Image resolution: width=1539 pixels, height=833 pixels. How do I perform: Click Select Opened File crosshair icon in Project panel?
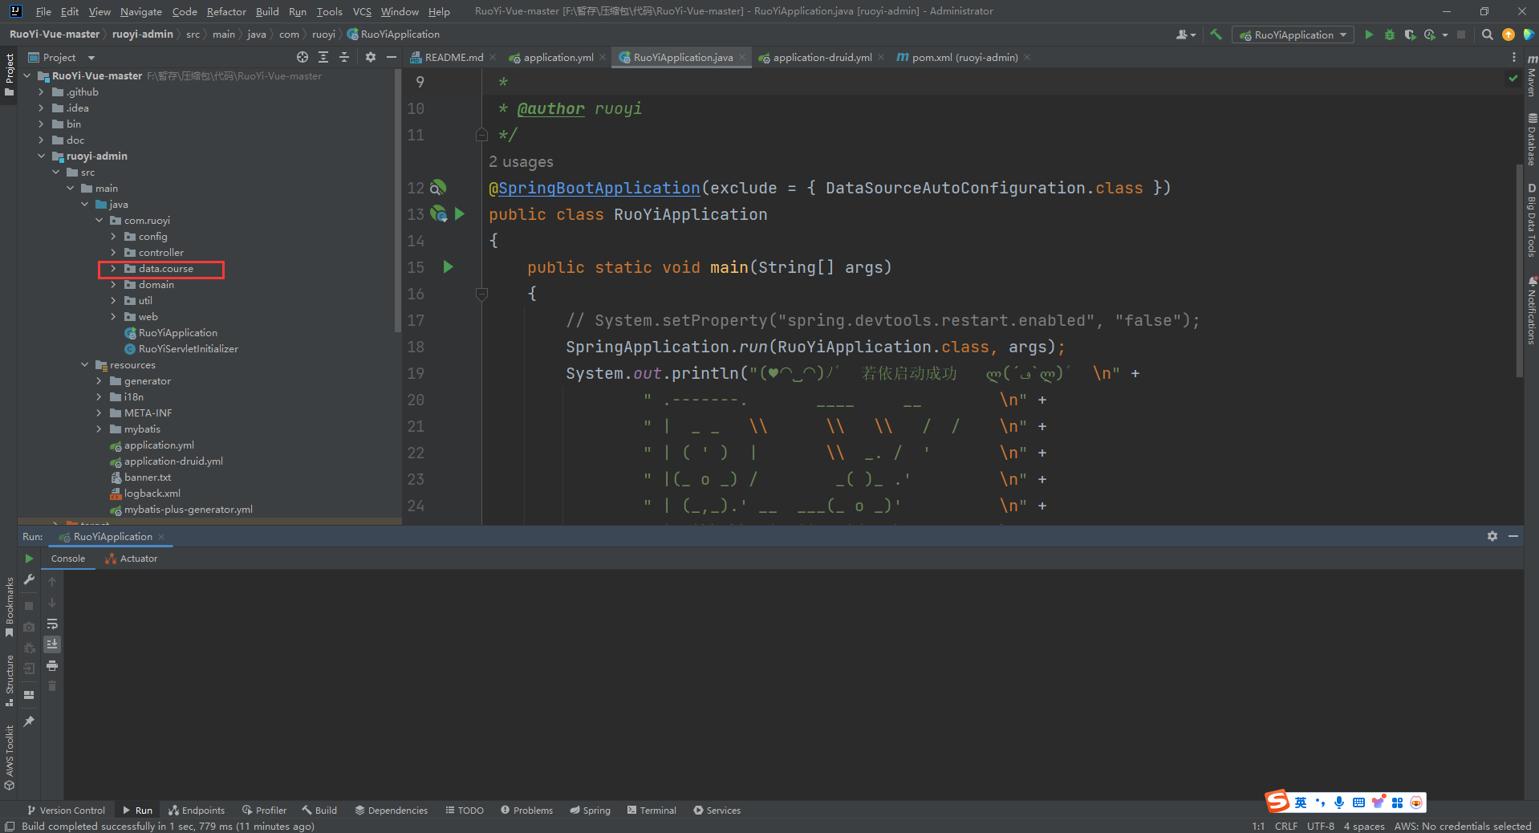[303, 57]
